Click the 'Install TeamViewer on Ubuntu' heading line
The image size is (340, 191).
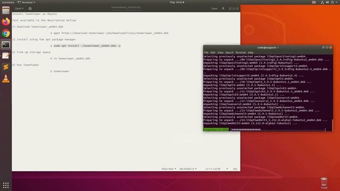tap(35, 14)
